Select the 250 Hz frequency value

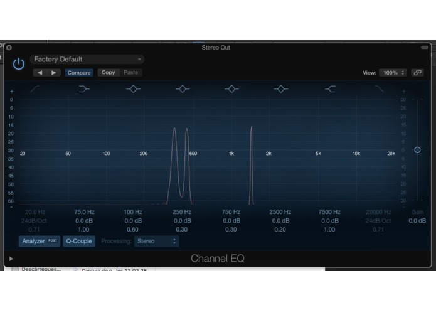click(x=182, y=212)
